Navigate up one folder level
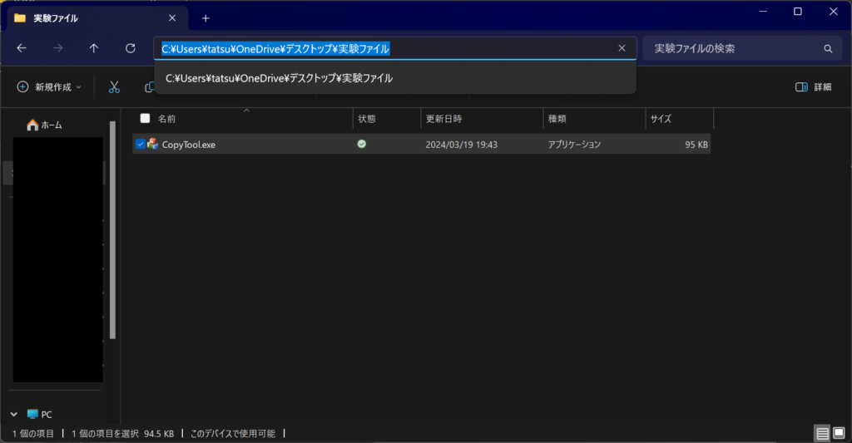This screenshot has height=443, width=852. 94,48
